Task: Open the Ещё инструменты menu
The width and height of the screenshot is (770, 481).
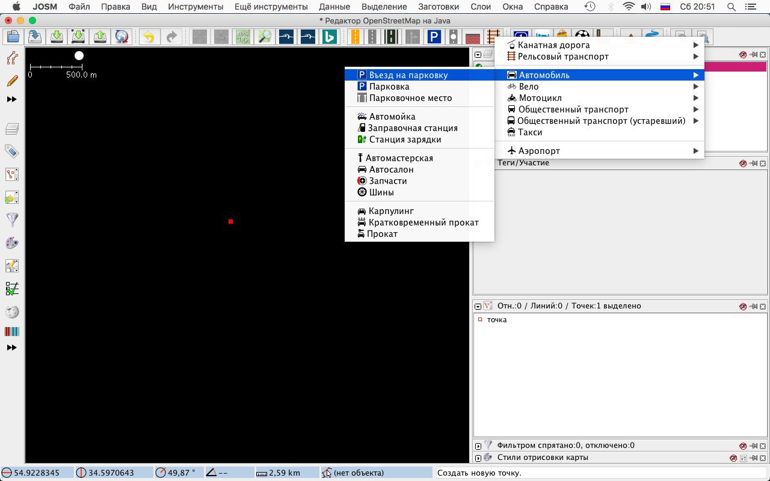Action: point(271,7)
